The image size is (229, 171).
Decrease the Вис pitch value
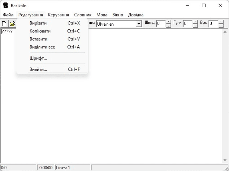point(221,26)
